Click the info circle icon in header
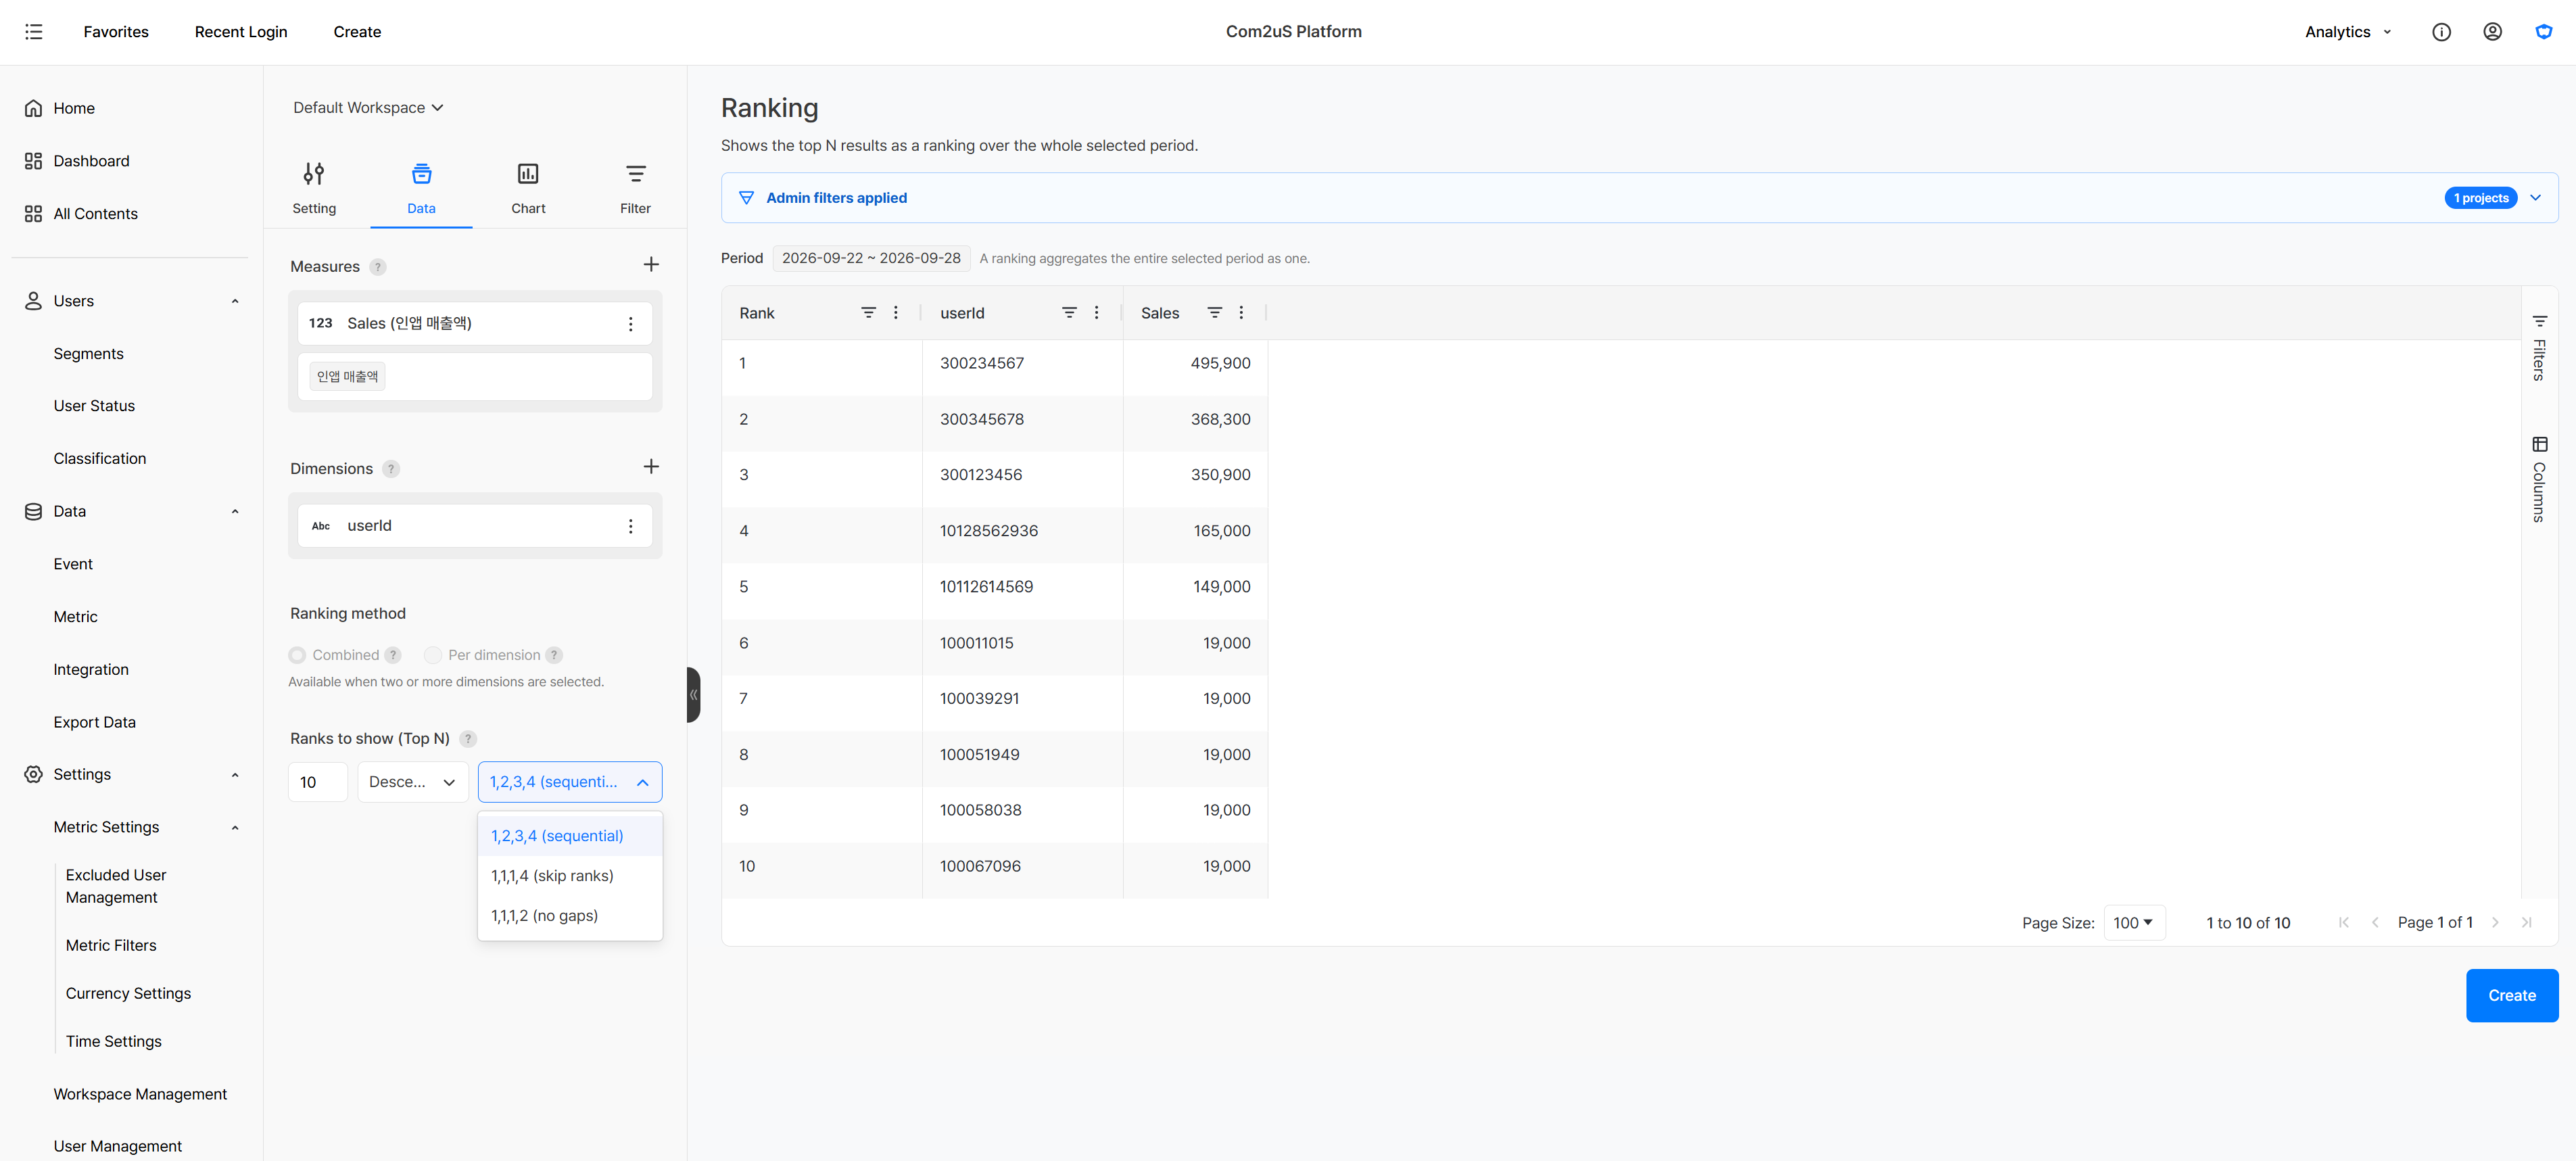The width and height of the screenshot is (2576, 1161). pos(2441,32)
